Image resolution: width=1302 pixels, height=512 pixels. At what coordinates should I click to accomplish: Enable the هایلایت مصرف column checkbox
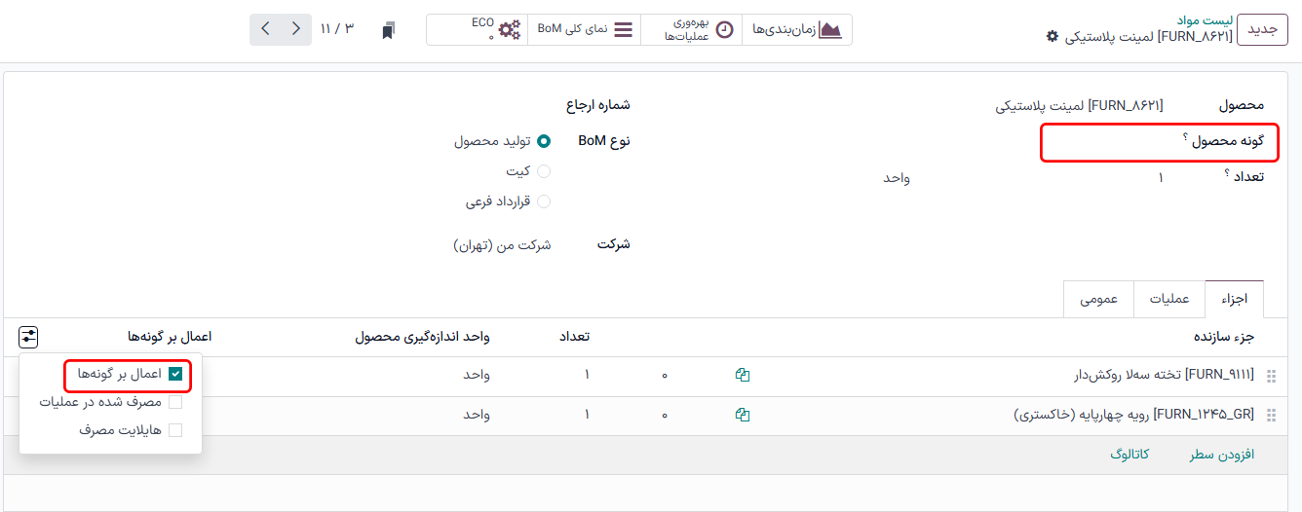pos(175,429)
